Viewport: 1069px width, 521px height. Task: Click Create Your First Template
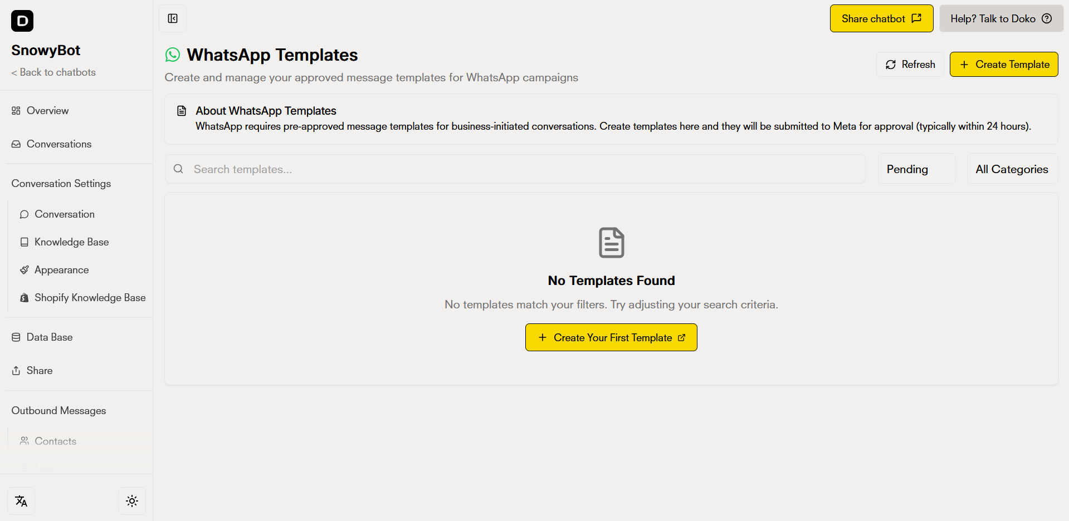coord(611,337)
